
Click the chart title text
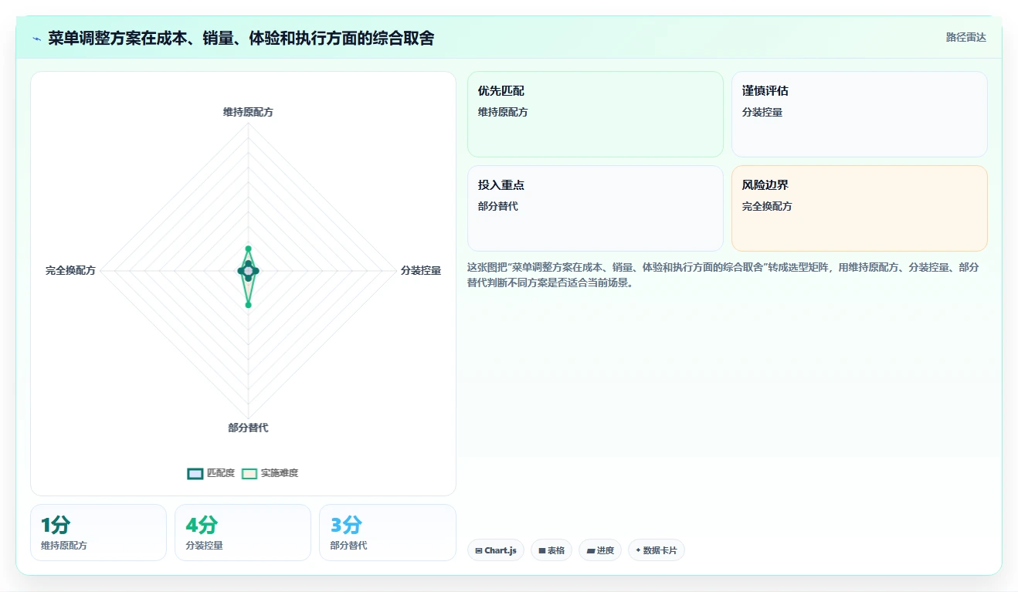(241, 38)
